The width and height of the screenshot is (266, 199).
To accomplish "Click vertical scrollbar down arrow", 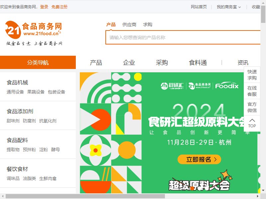I will point(263,190).
